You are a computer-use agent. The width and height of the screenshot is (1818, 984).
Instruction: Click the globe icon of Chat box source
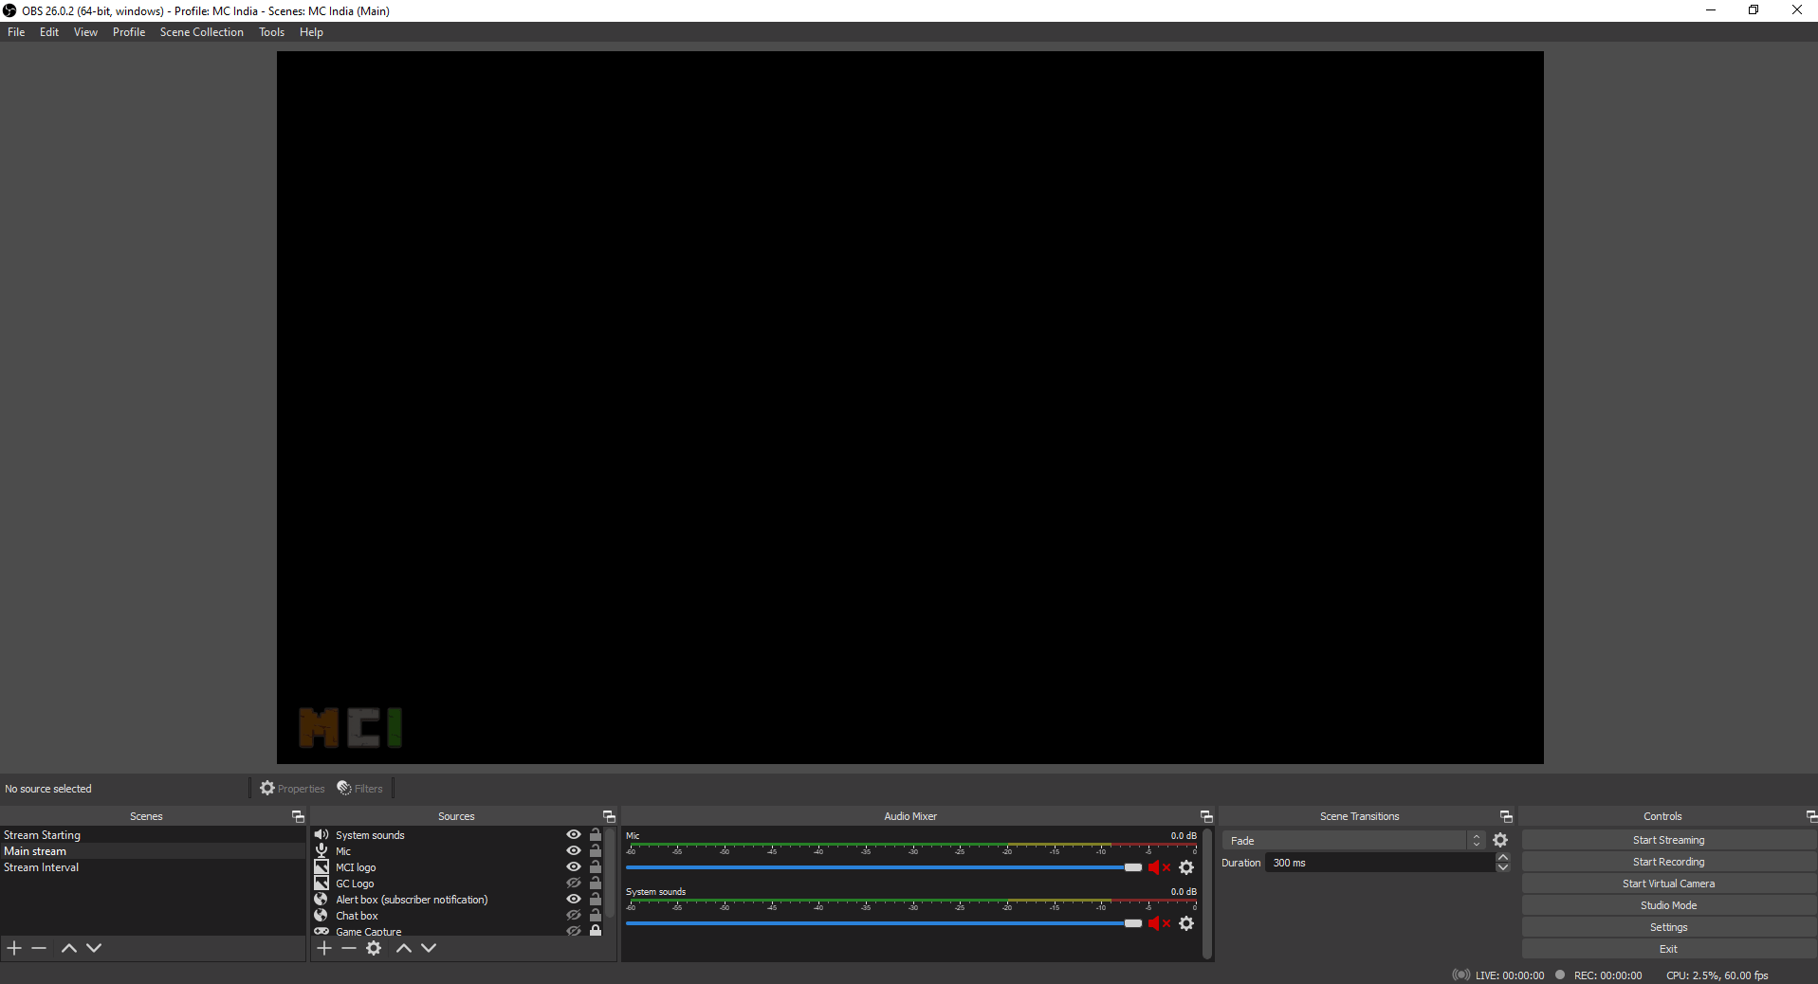[x=321, y=915]
